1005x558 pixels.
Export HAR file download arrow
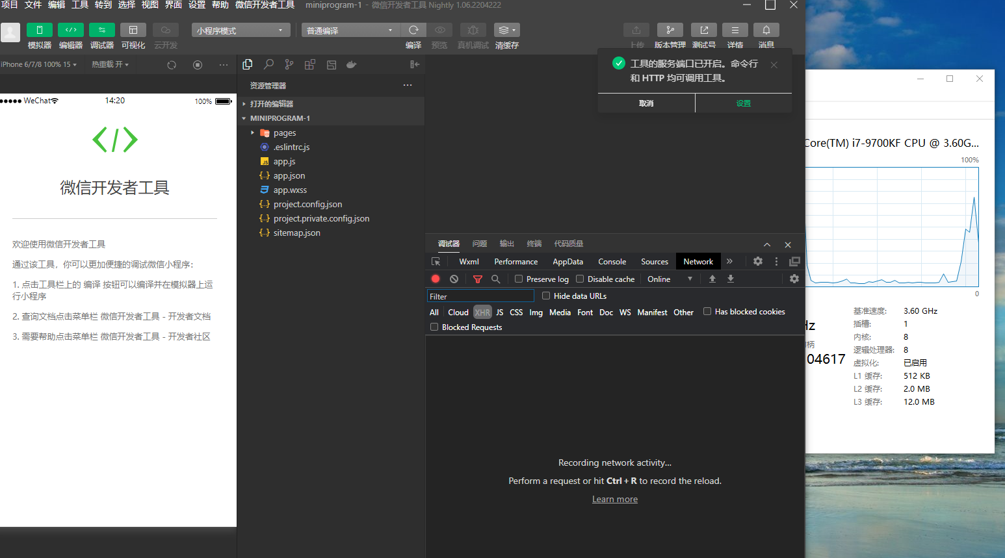(731, 279)
